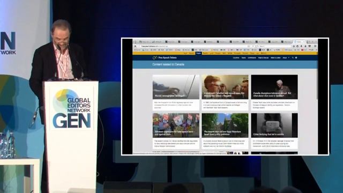Screen dimensions: 343x193
Task: Open the Queen v Keegstra hate speech article
Action: [x=225, y=87]
